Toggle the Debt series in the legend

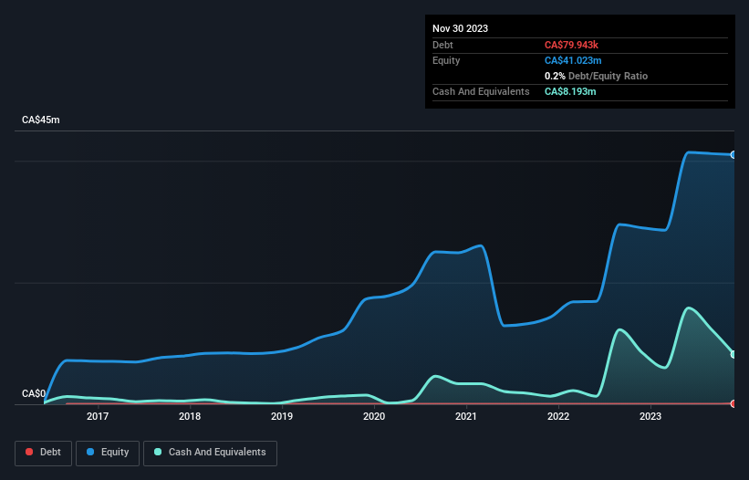(43, 453)
